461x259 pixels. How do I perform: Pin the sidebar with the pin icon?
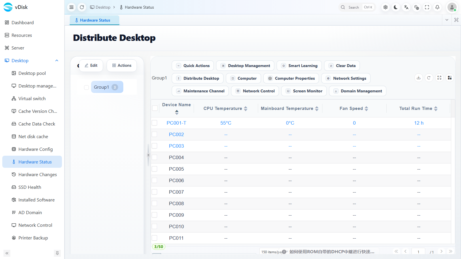(x=57, y=253)
